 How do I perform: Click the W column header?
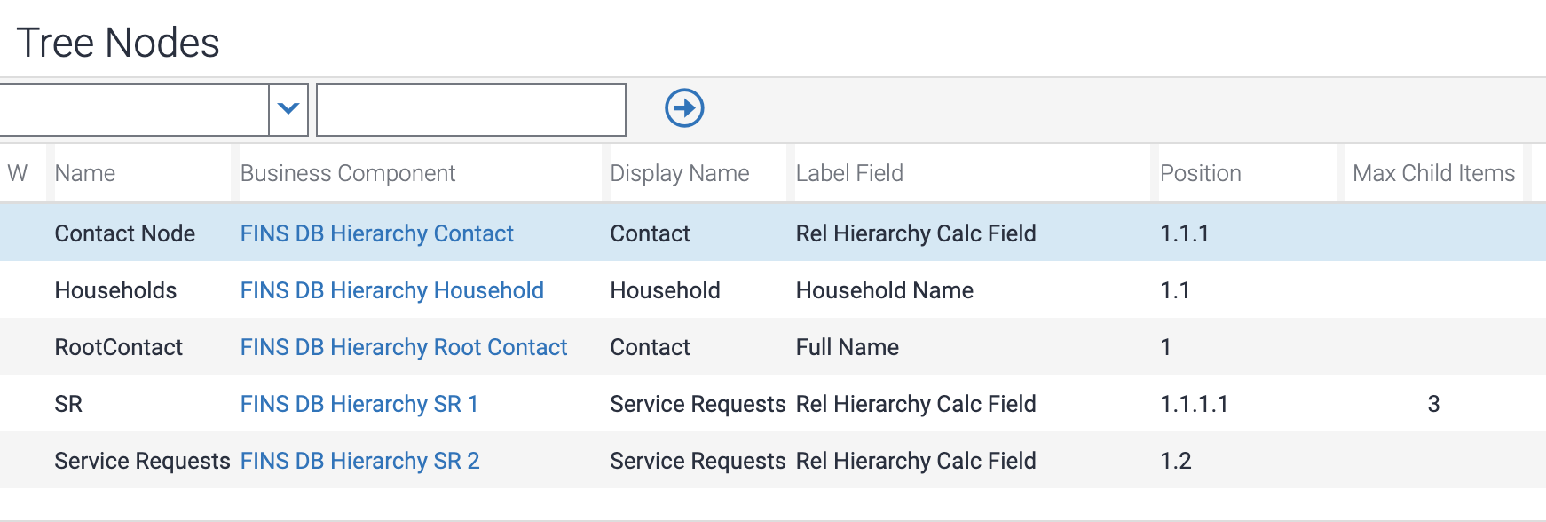pyautogui.click(x=18, y=173)
